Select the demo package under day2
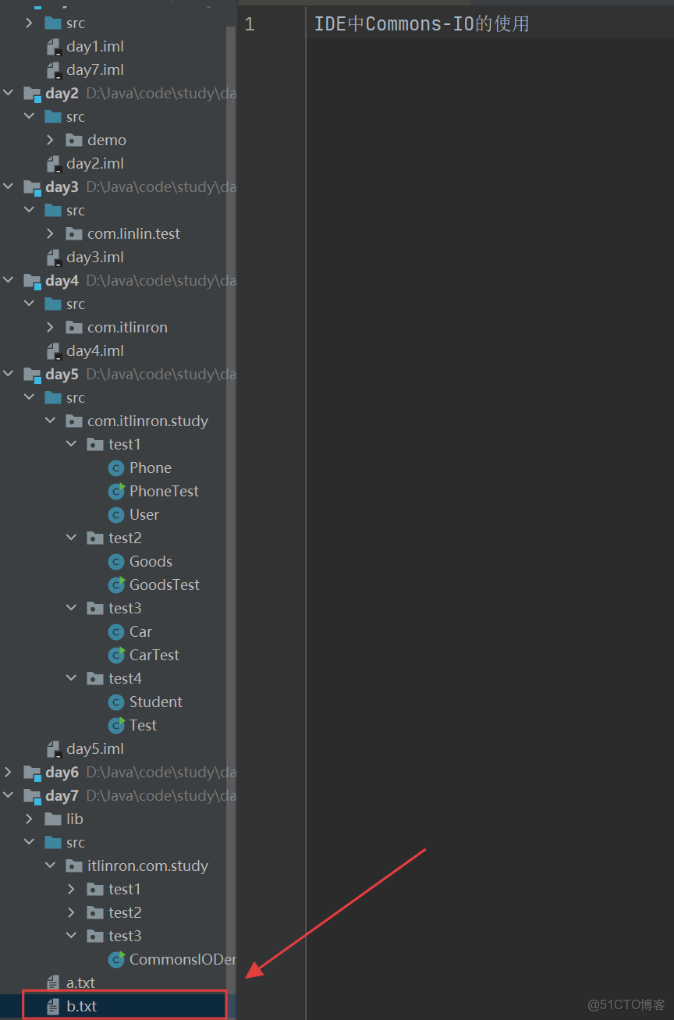Image resolution: width=674 pixels, height=1020 pixels. click(107, 140)
